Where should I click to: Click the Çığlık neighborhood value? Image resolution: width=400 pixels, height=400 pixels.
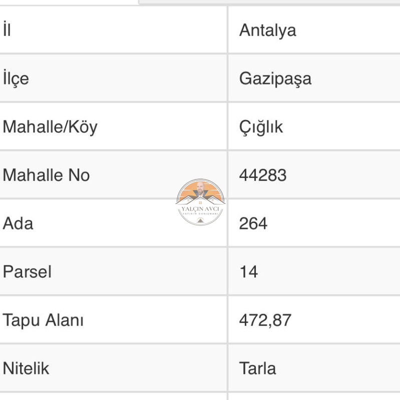261,127
